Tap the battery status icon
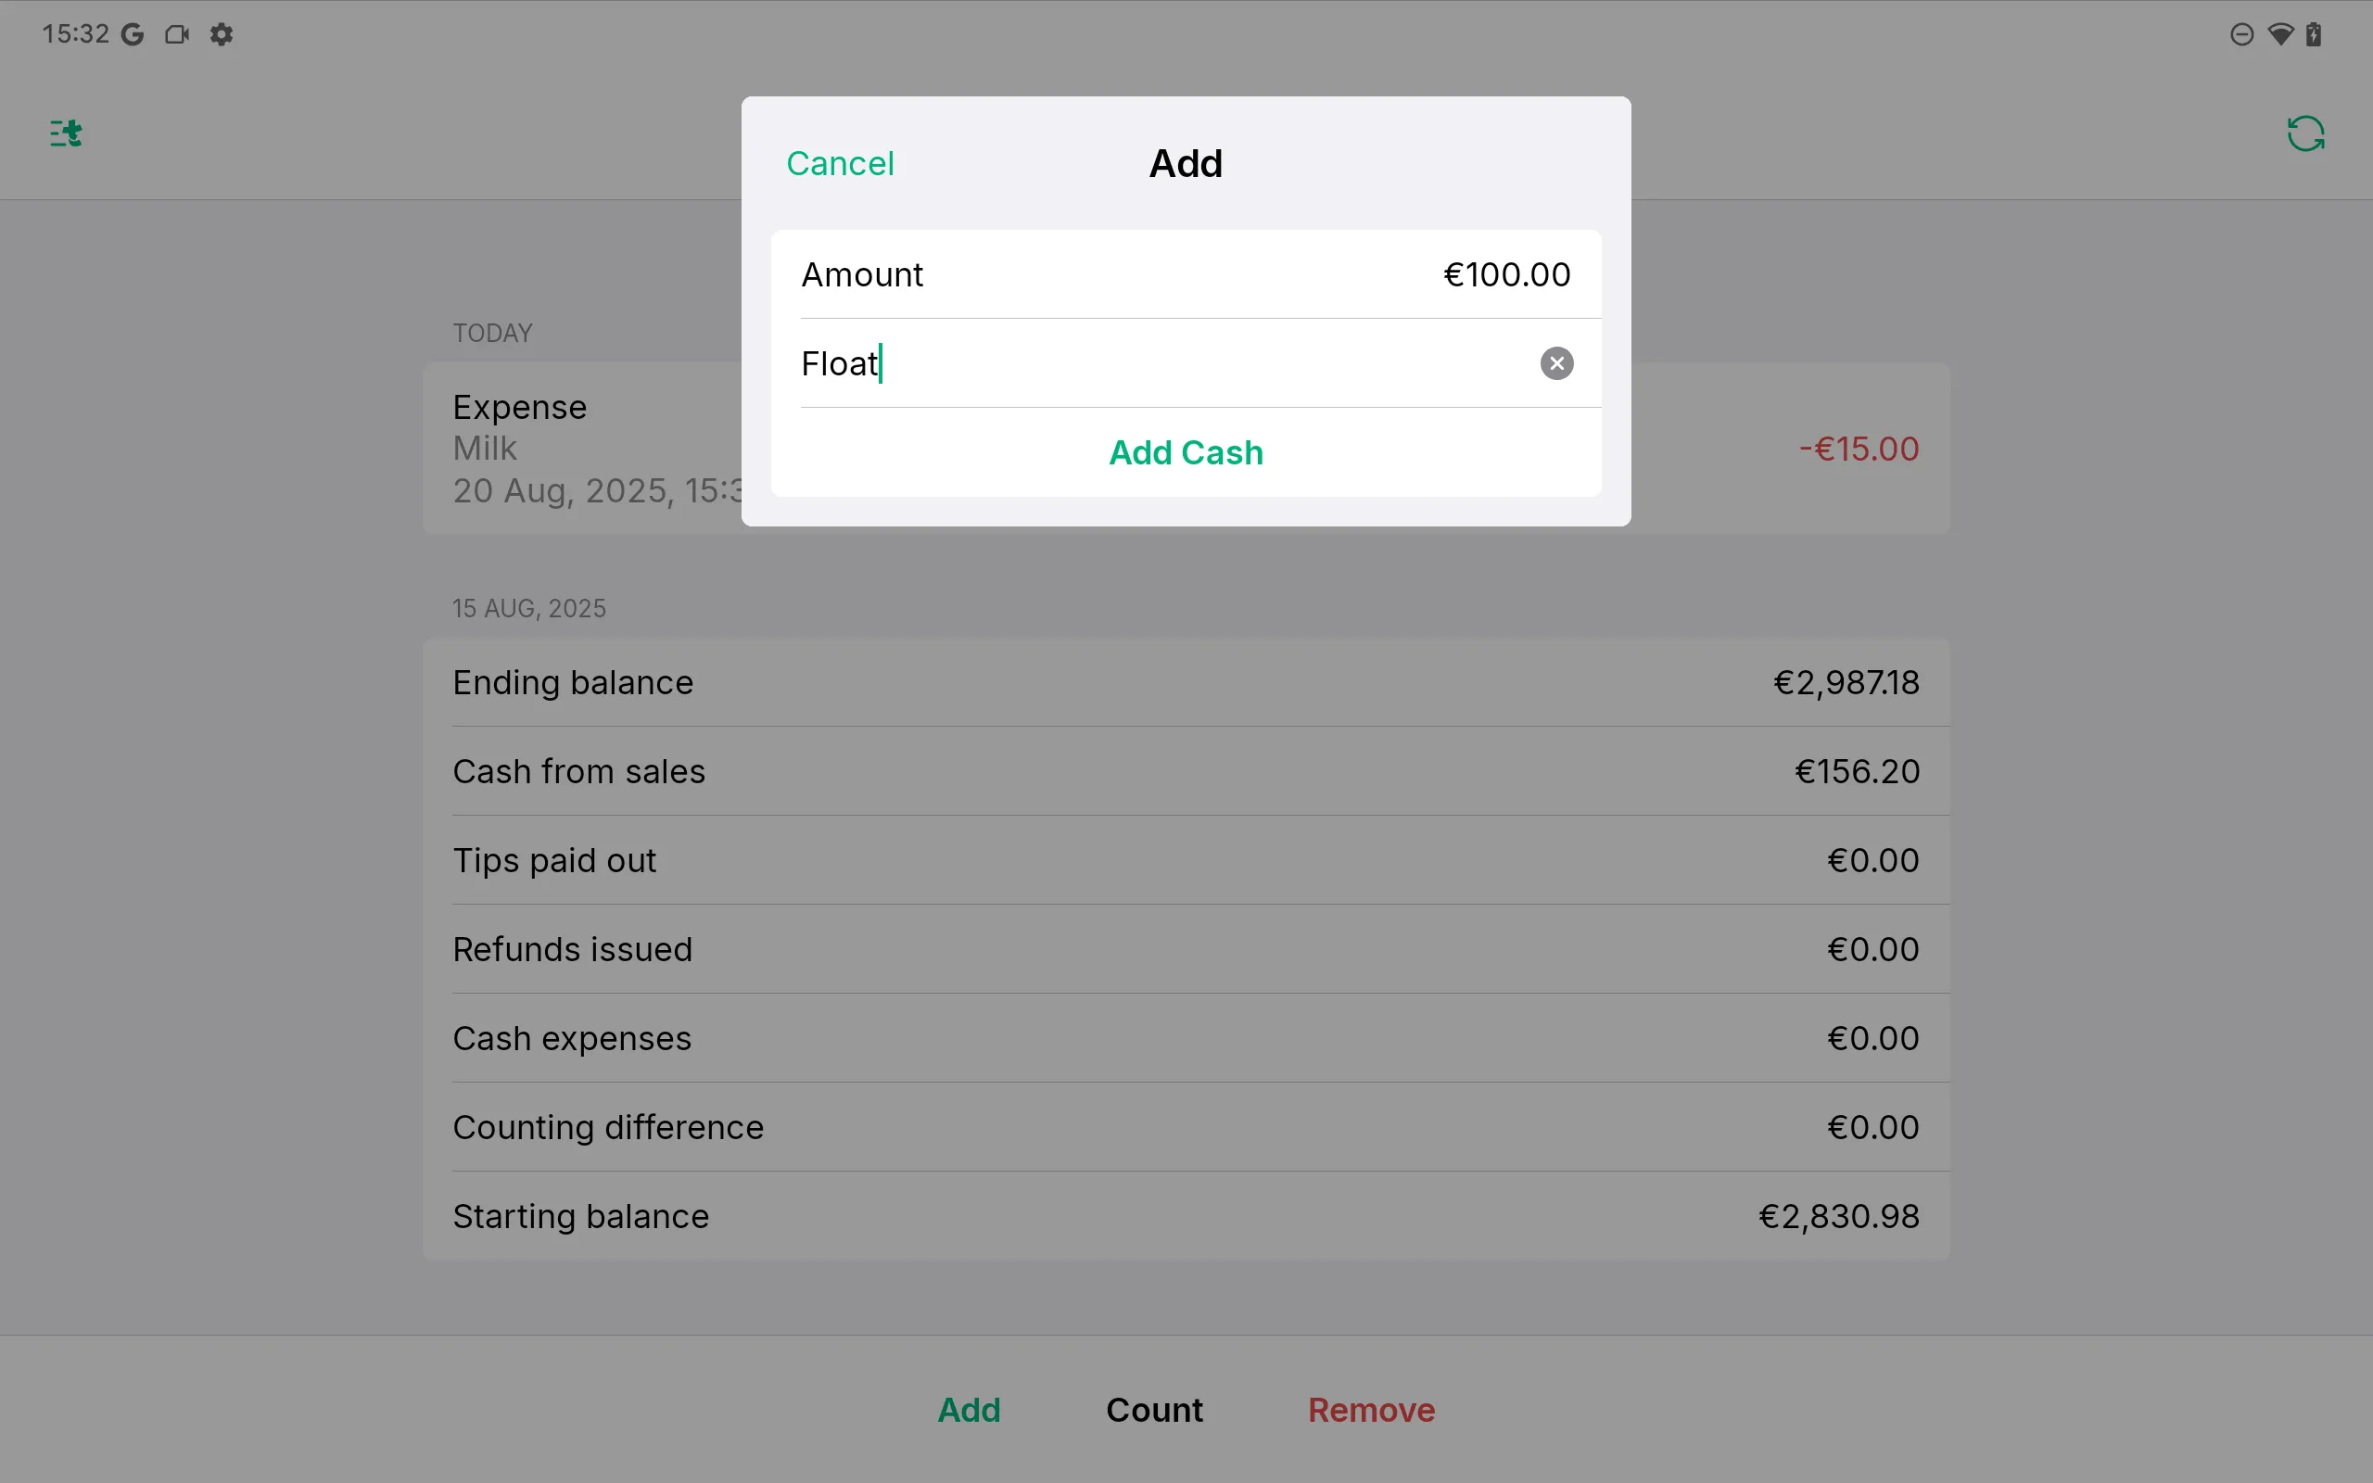Image resolution: width=2373 pixels, height=1483 pixels. [x=2315, y=34]
